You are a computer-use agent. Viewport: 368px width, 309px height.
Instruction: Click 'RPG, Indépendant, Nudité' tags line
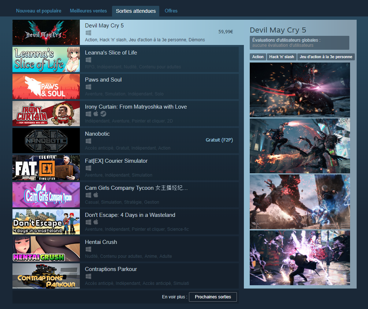click(133, 67)
